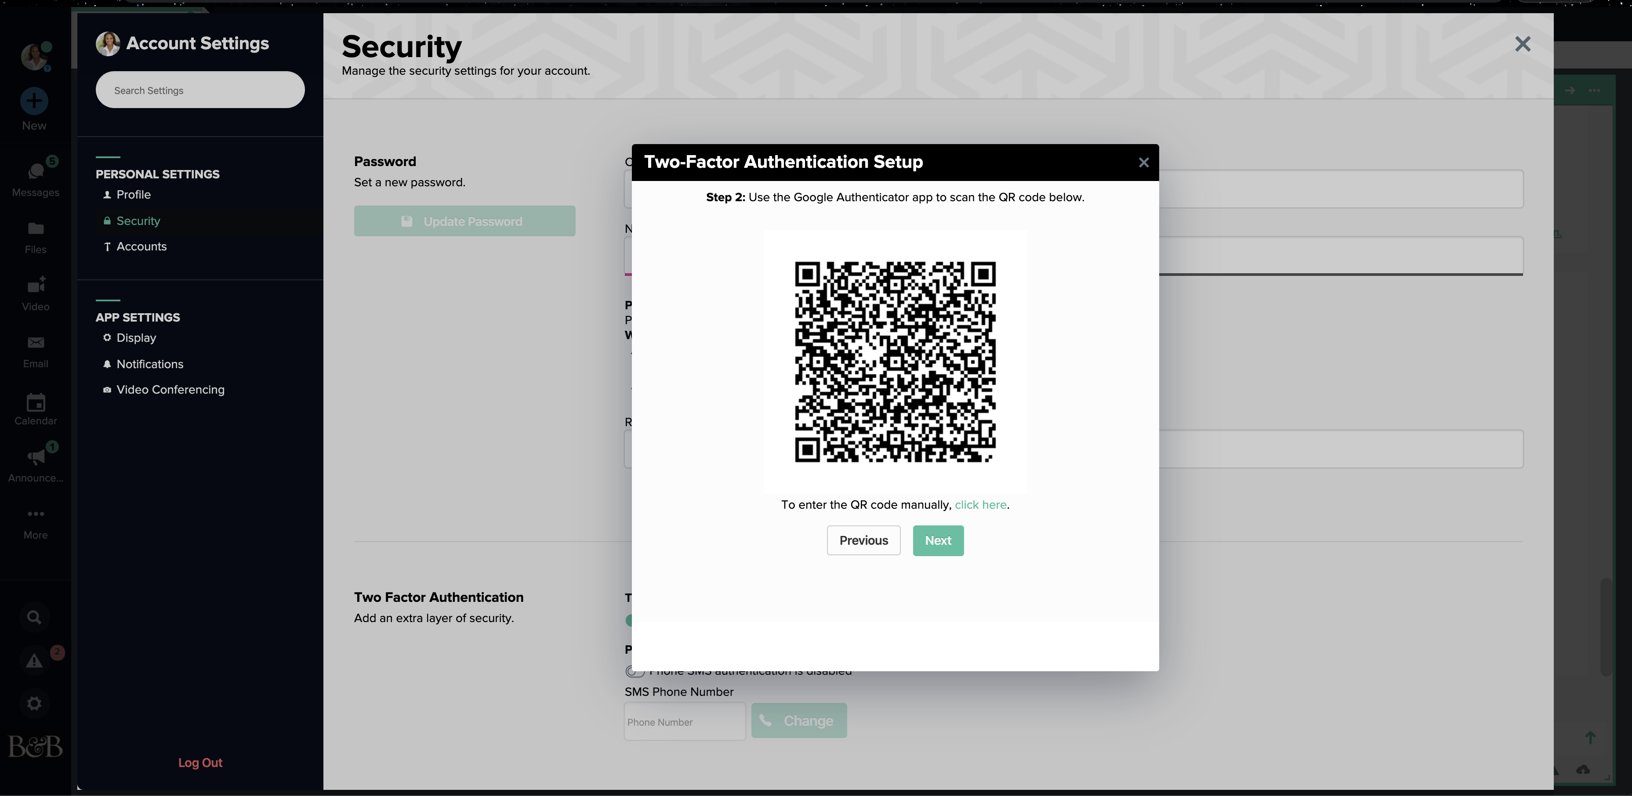
Task: Click the B&B logo at bottom left
Action: [x=35, y=747]
